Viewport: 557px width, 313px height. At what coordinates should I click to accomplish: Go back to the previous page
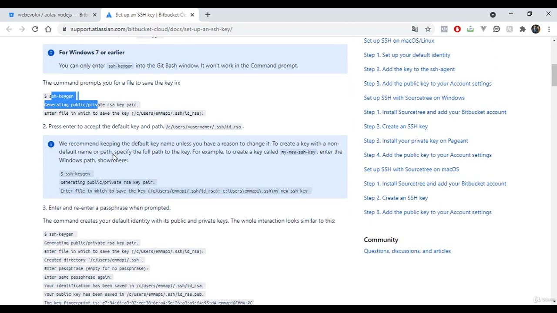9,29
